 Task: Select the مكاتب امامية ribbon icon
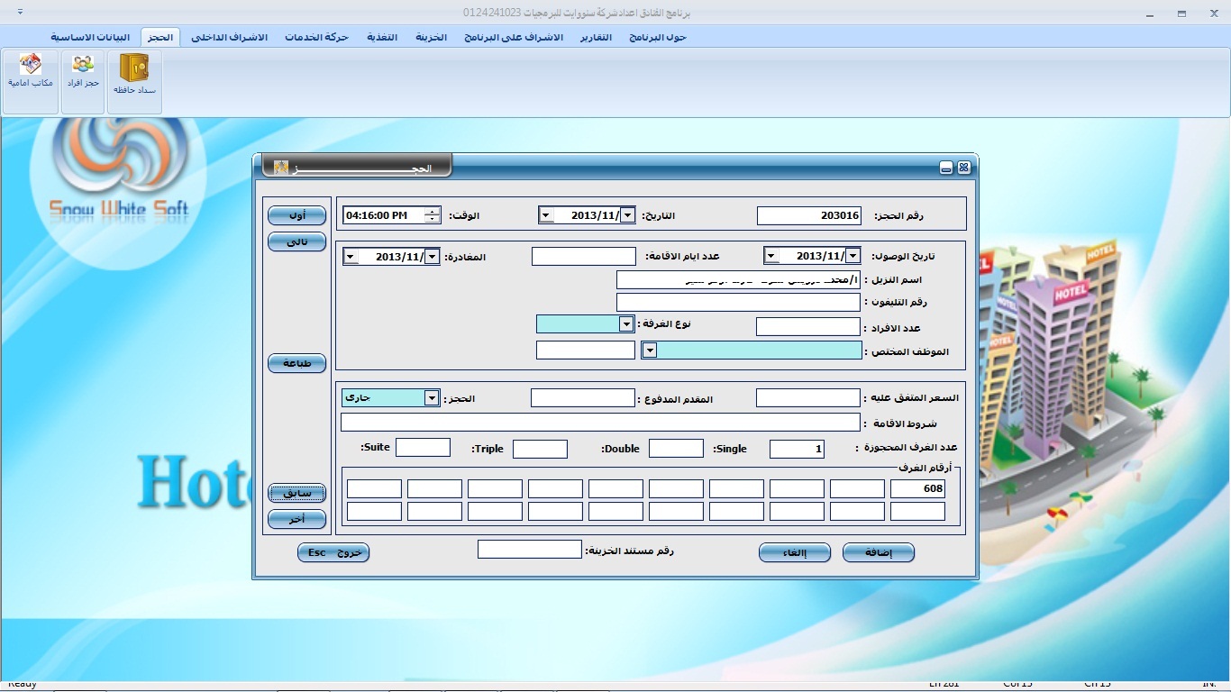coord(31,66)
